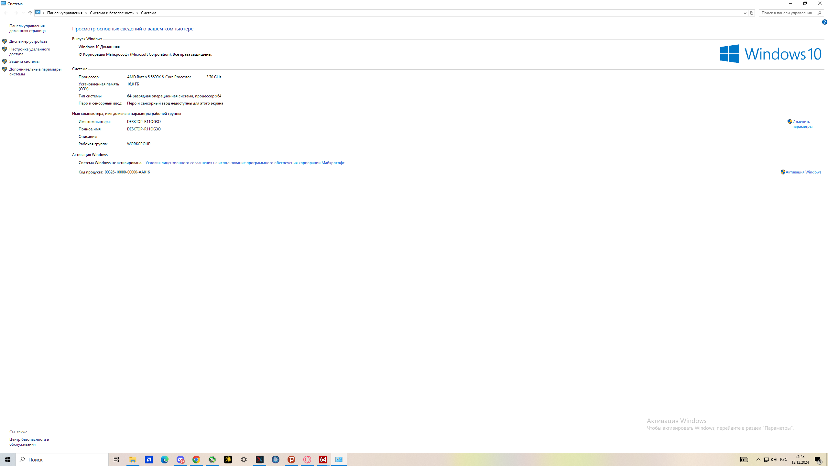
Task: Open 'Защита системы' link
Action: (x=24, y=61)
